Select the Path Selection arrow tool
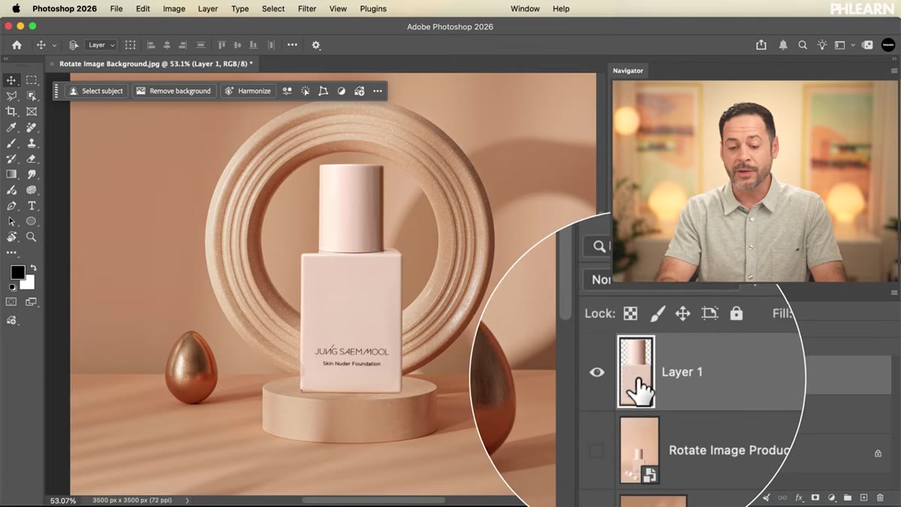Screen dimensions: 901x507 pyautogui.click(x=11, y=221)
